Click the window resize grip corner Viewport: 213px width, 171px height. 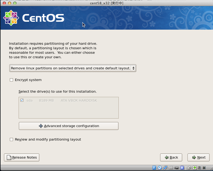(x=211, y=169)
